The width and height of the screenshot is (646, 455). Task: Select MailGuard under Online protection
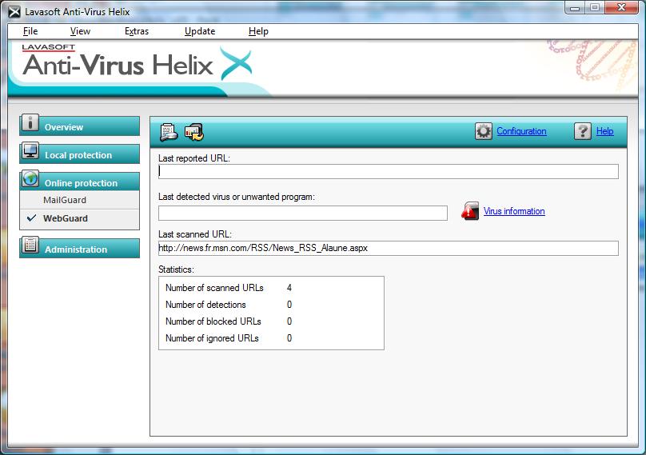[x=65, y=200]
